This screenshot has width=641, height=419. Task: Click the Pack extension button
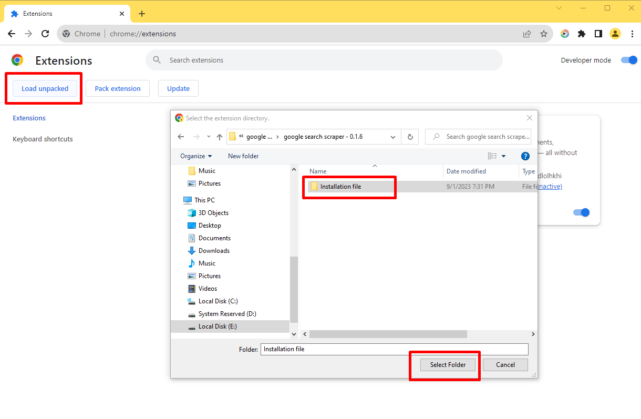click(x=117, y=88)
